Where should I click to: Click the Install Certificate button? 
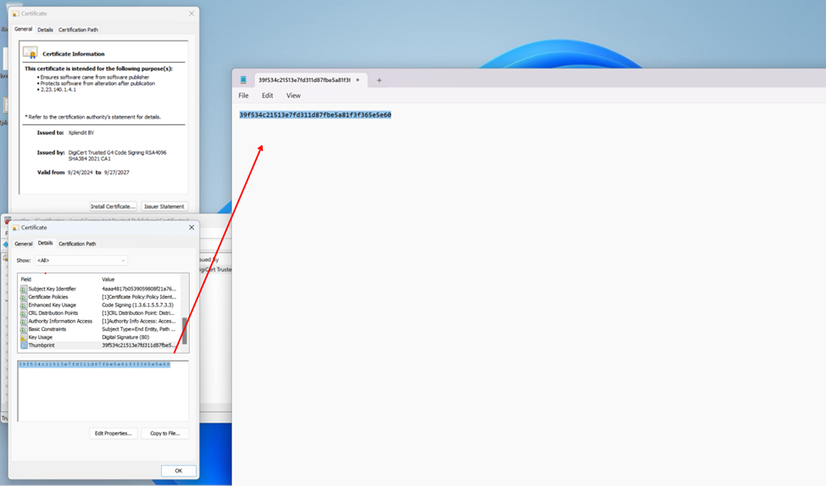tap(113, 207)
